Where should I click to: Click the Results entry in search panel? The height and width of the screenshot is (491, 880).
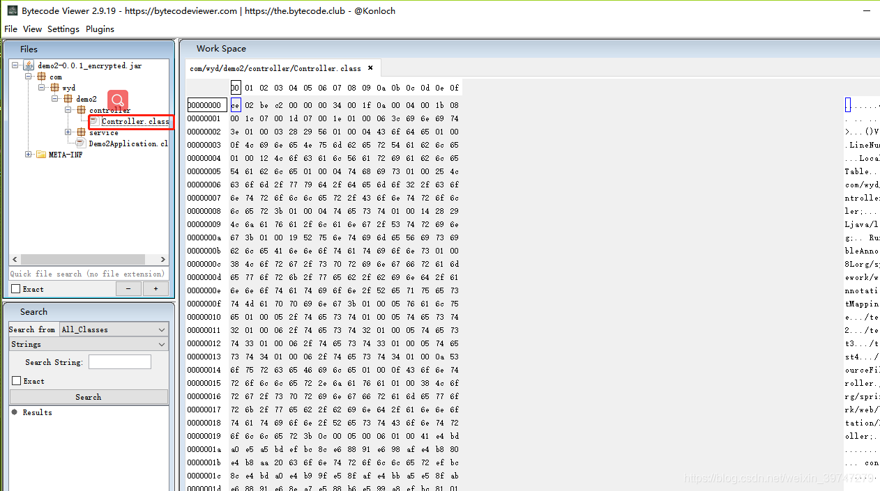[x=37, y=412]
